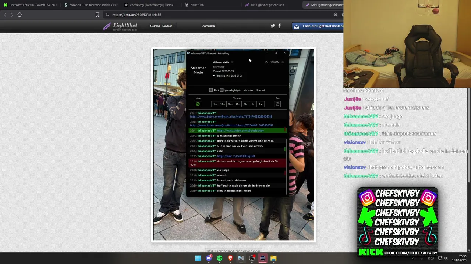The width and height of the screenshot is (471, 264).
Task: Go back in the browser
Action: [x=5, y=15]
